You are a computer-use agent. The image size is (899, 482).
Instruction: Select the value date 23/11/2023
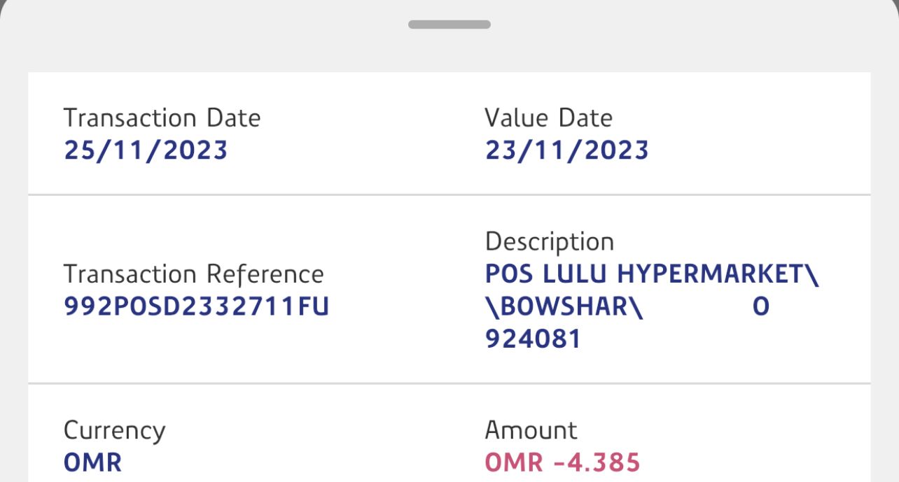click(x=566, y=150)
